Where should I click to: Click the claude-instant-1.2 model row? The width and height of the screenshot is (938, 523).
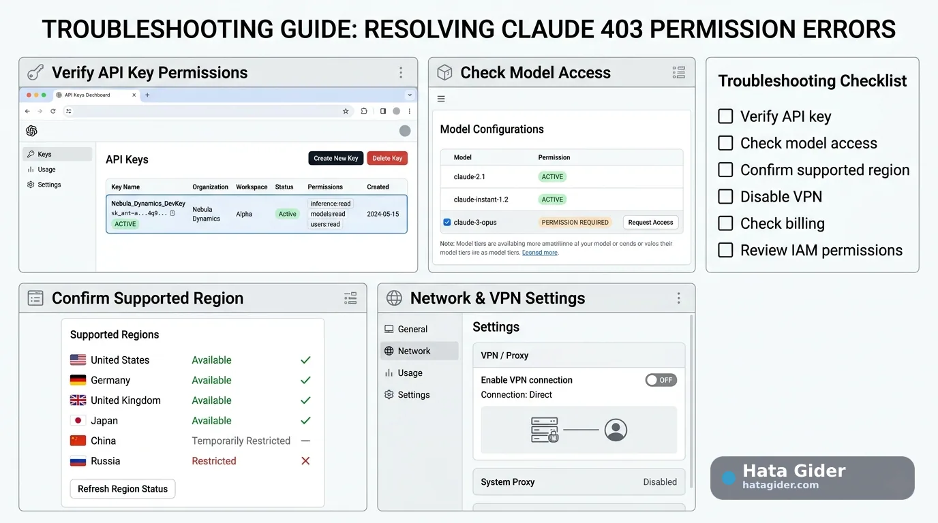(562, 200)
